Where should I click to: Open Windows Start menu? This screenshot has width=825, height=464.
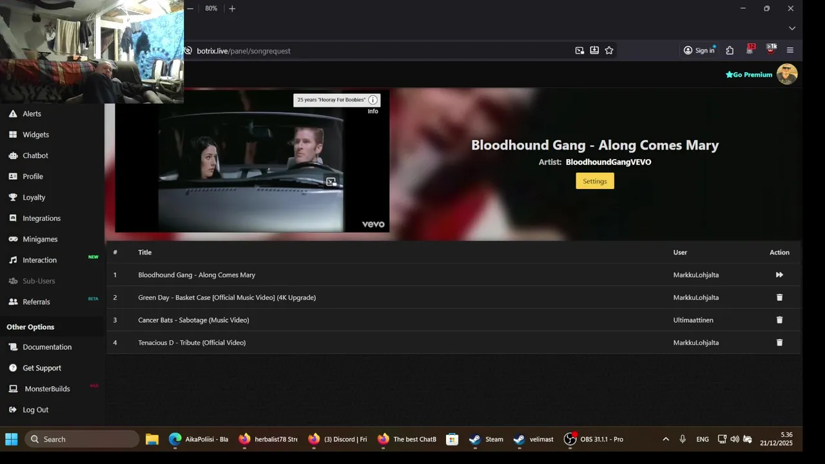click(x=12, y=440)
